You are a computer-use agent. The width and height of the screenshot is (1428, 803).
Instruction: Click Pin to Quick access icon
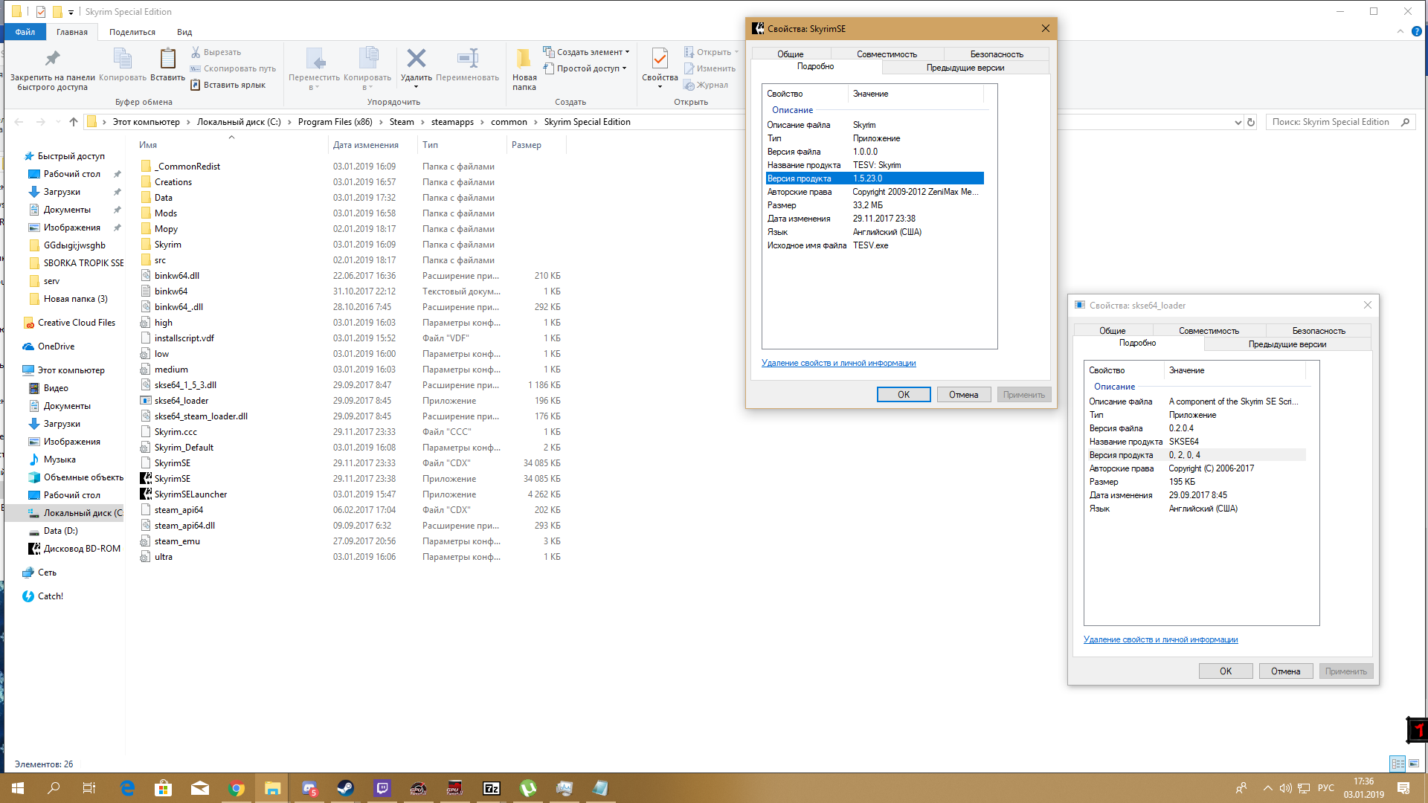click(x=52, y=59)
